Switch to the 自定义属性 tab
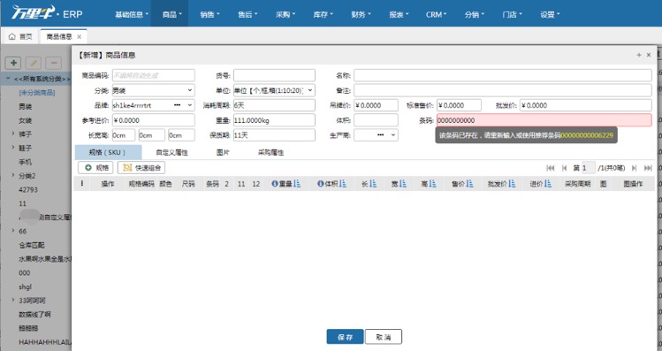The width and height of the screenshot is (662, 351). pos(171,152)
